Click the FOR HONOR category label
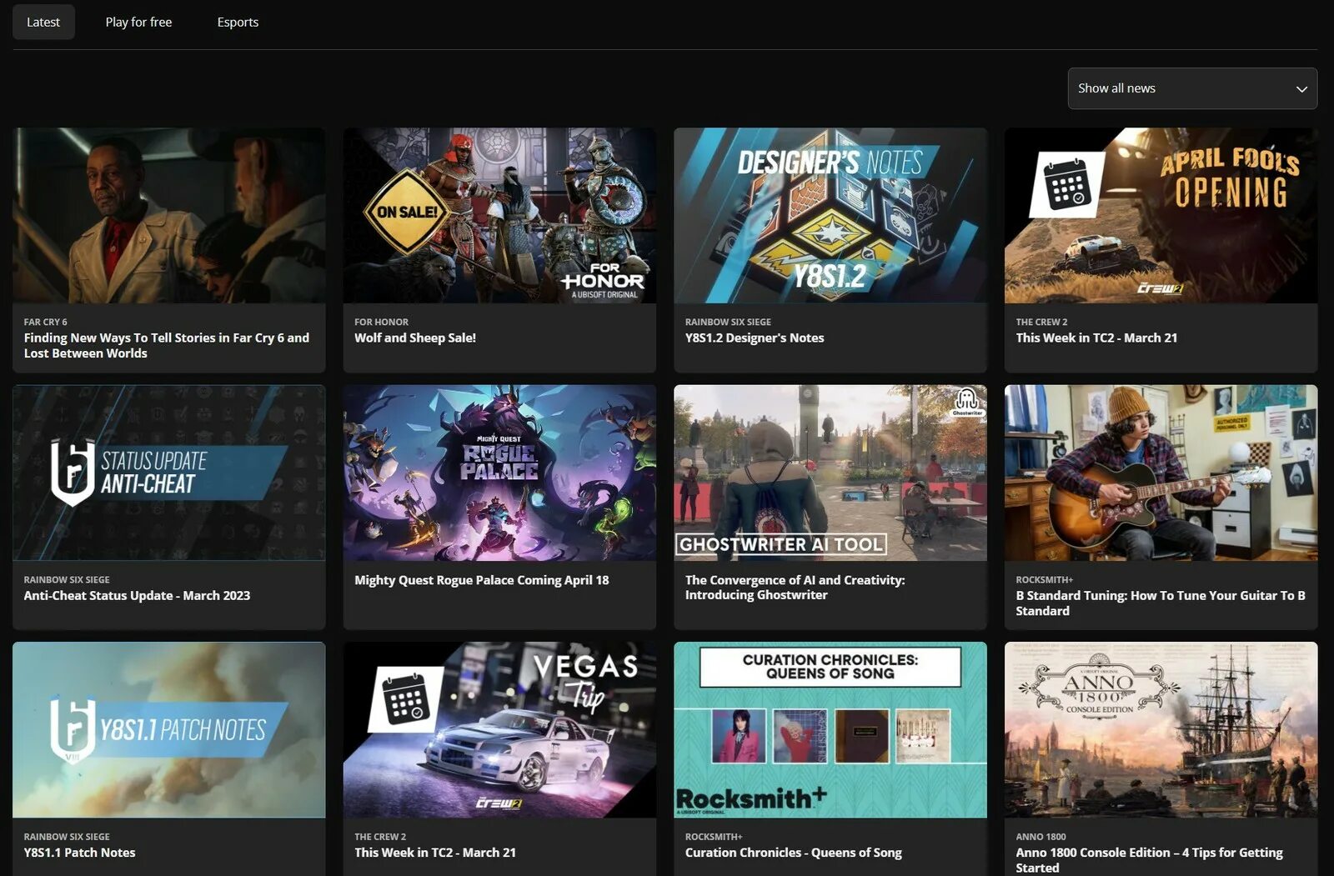The image size is (1334, 876). (381, 322)
